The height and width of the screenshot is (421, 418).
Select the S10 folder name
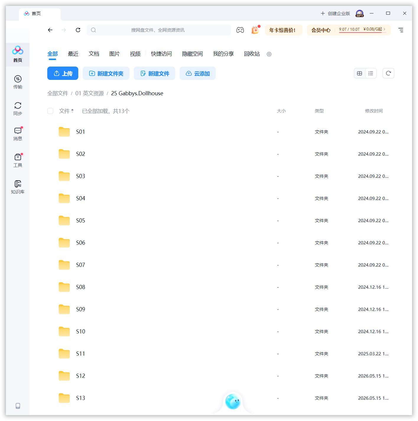[x=81, y=331]
